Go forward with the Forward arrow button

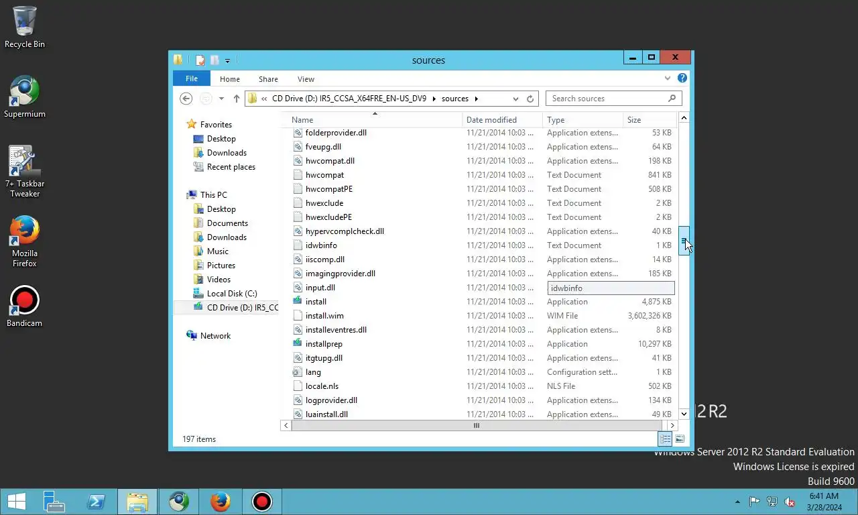coord(206,99)
